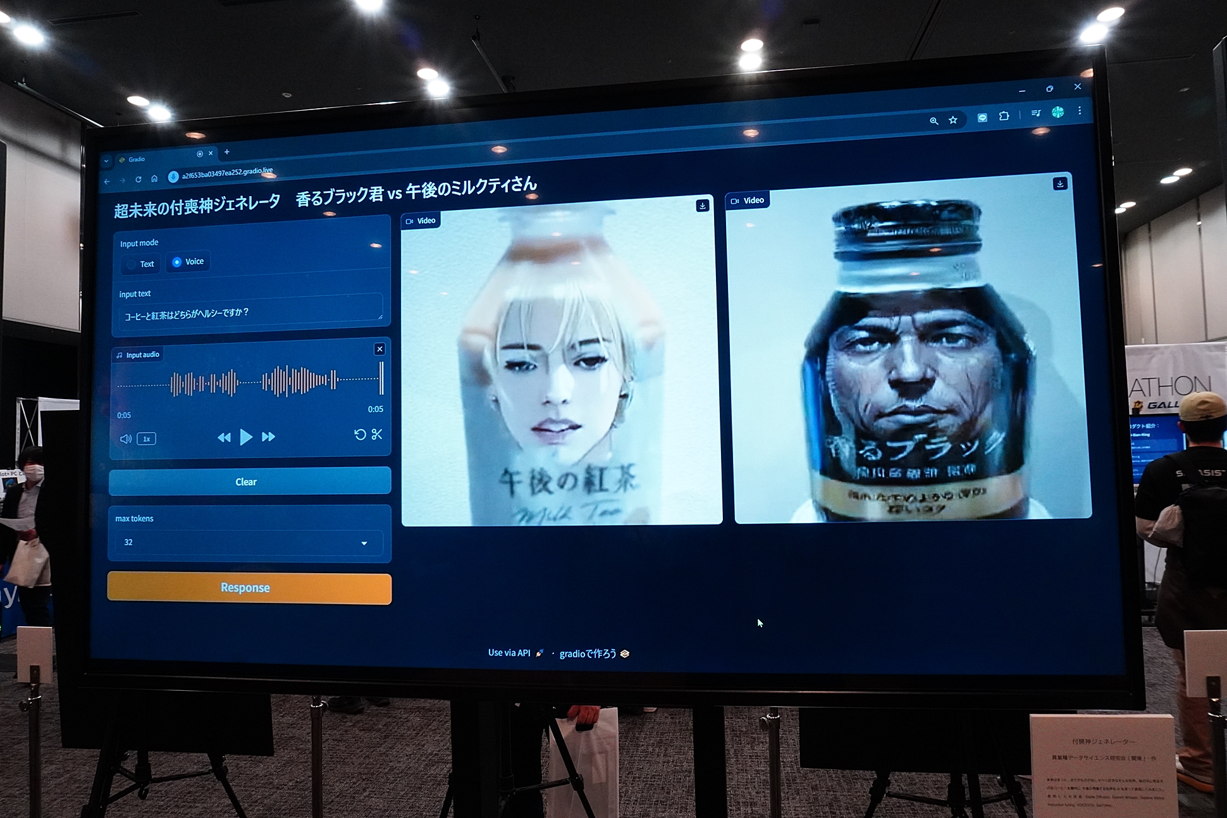The height and width of the screenshot is (818, 1227).
Task: Select the Text input mode radio button
Action: click(x=132, y=264)
